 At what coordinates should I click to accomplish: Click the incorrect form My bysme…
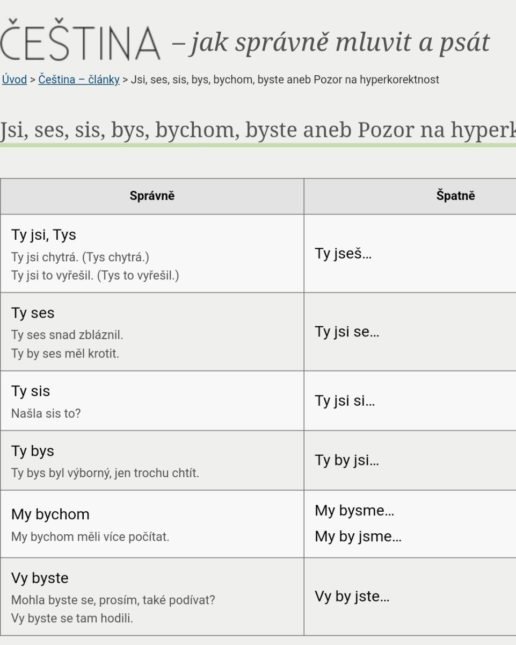coord(354,510)
